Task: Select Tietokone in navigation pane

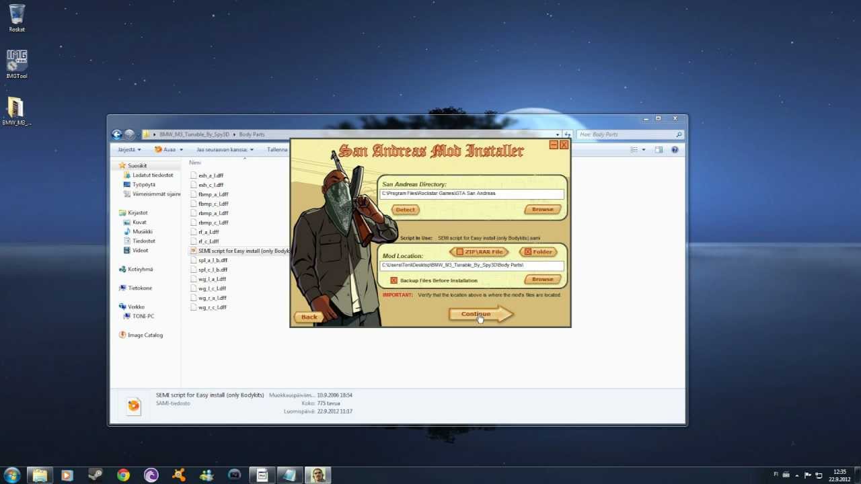Action: click(x=140, y=288)
